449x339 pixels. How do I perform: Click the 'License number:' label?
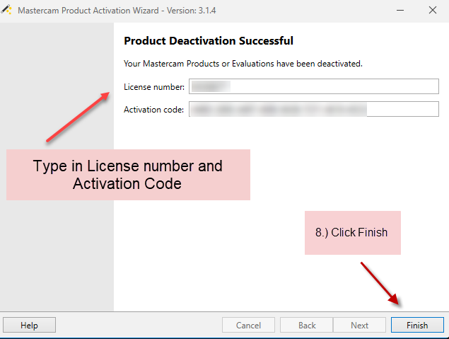[x=154, y=87]
